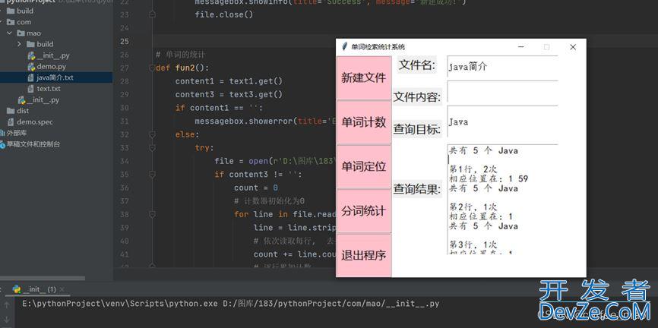Click the '# 单词的统计' comment line
Image resolution: width=658 pixels, height=328 pixels.
[180, 55]
